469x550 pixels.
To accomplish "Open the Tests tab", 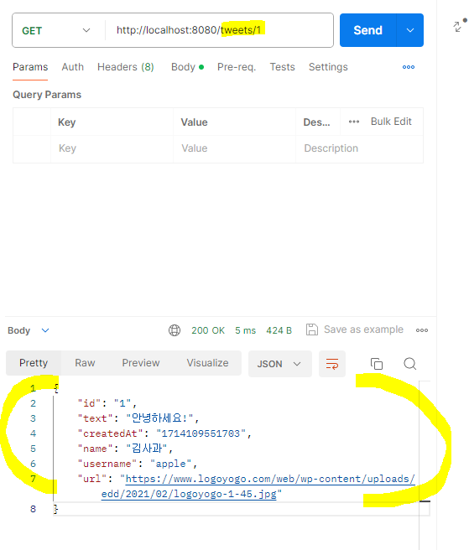I will [x=282, y=67].
